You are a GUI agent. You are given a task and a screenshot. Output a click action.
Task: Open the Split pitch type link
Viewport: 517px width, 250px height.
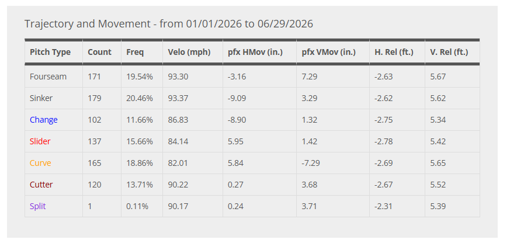click(37, 206)
